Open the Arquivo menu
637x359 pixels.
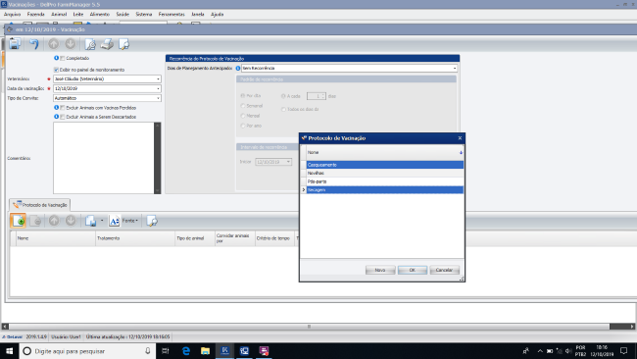click(x=12, y=15)
